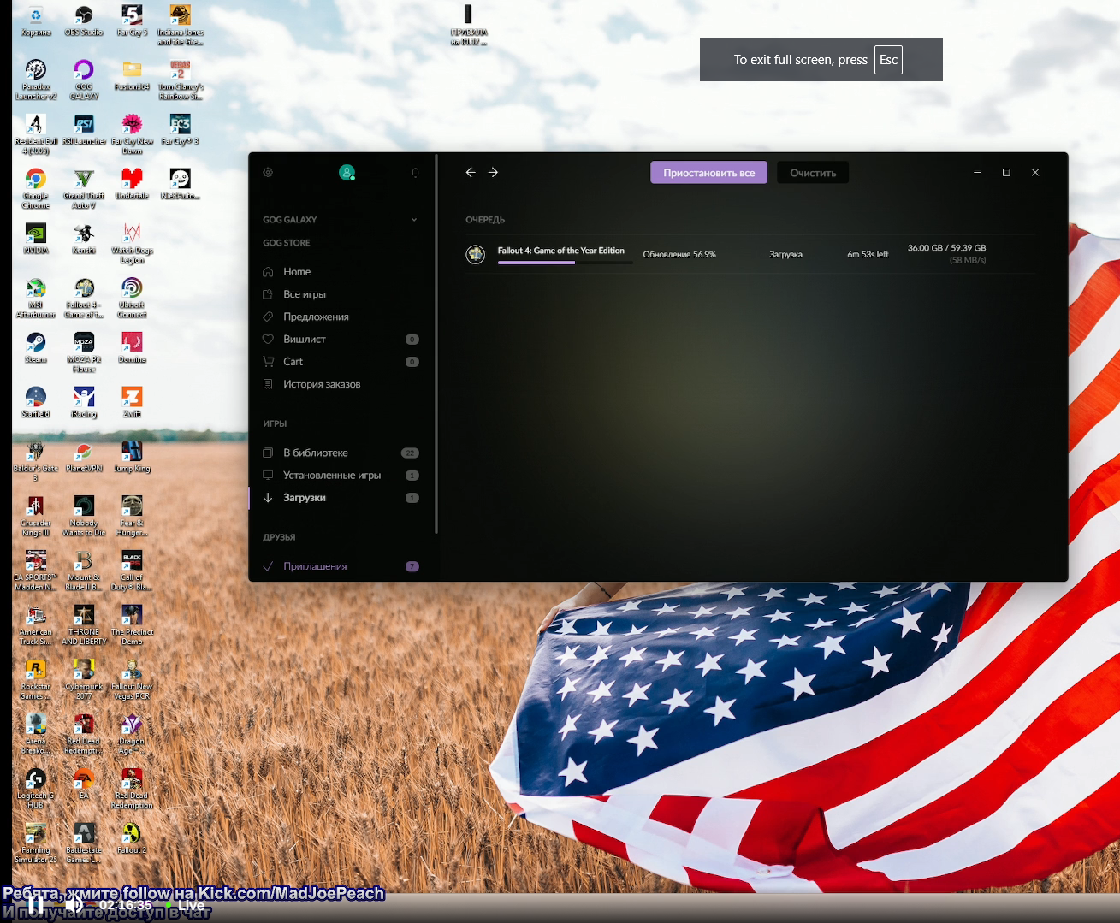Screen dimensions: 1120x923
Task: Select the Kenshi desktop icon
Action: pyautogui.click(x=84, y=239)
